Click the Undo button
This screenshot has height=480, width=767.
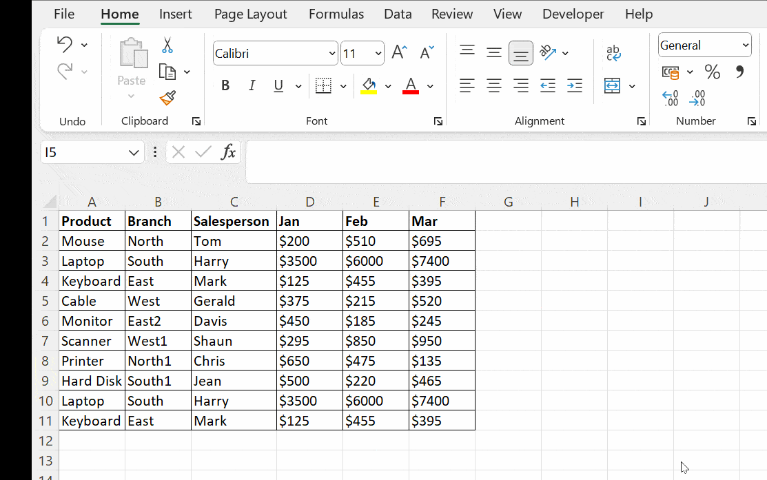(x=64, y=43)
